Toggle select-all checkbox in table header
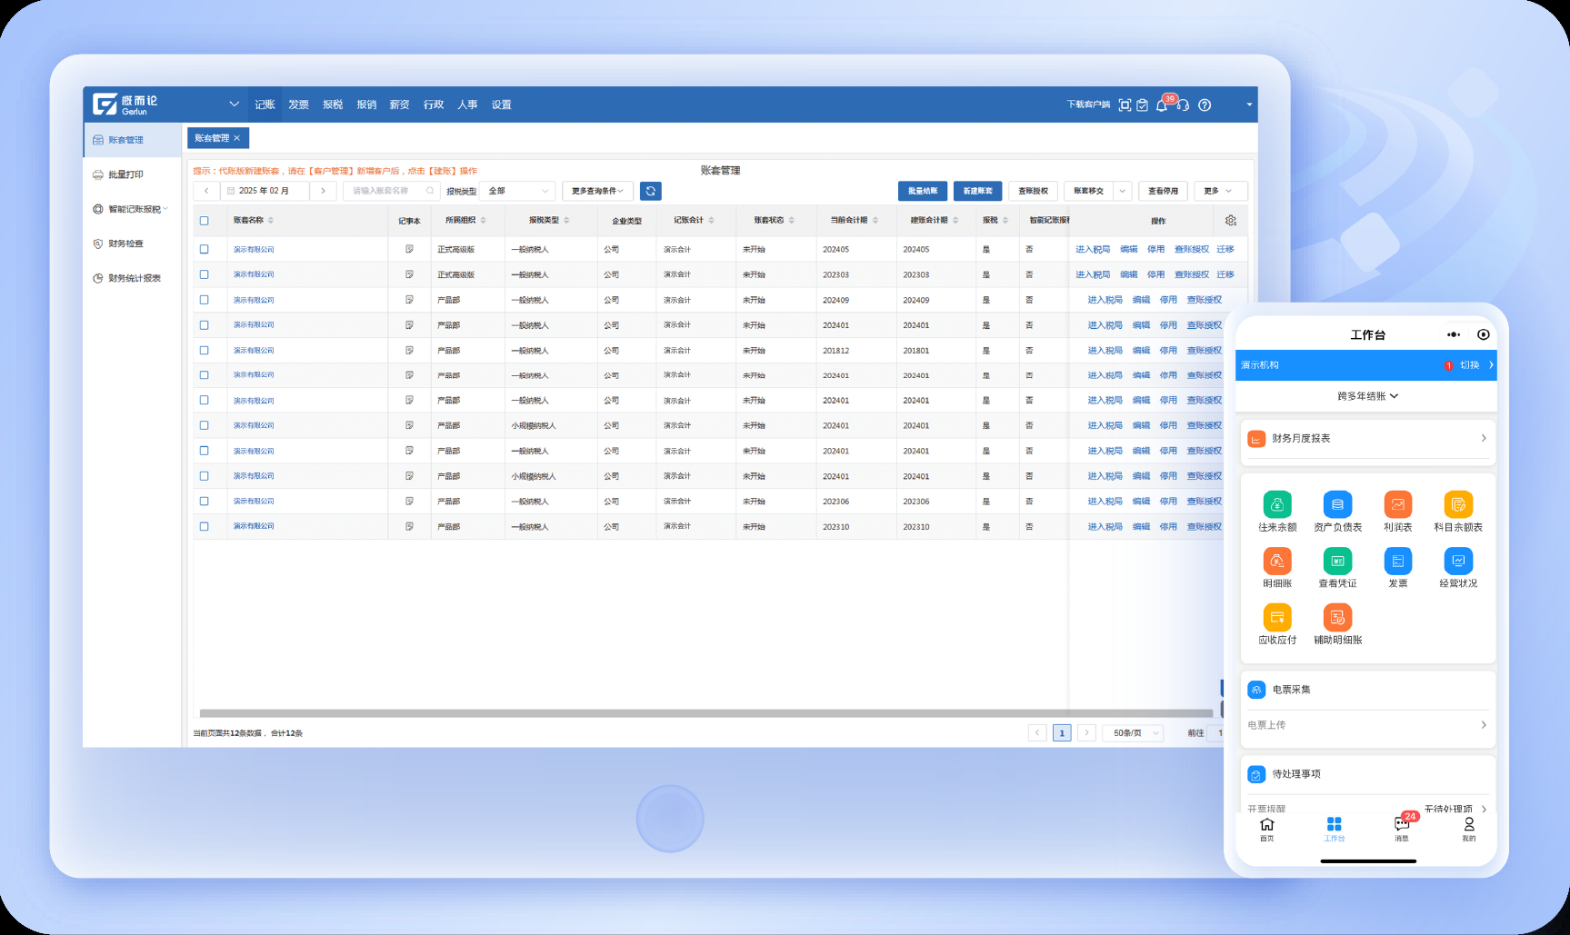This screenshot has width=1570, height=935. 205,221
